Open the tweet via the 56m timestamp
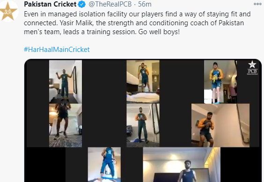Image resolution: width=264 pixels, height=182 pixels. click(145, 4)
